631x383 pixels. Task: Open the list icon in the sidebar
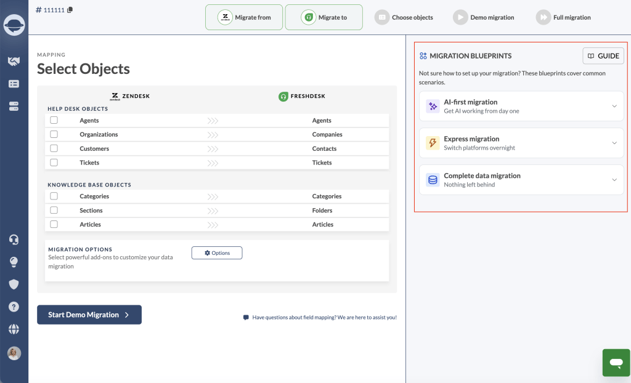pyautogui.click(x=14, y=84)
